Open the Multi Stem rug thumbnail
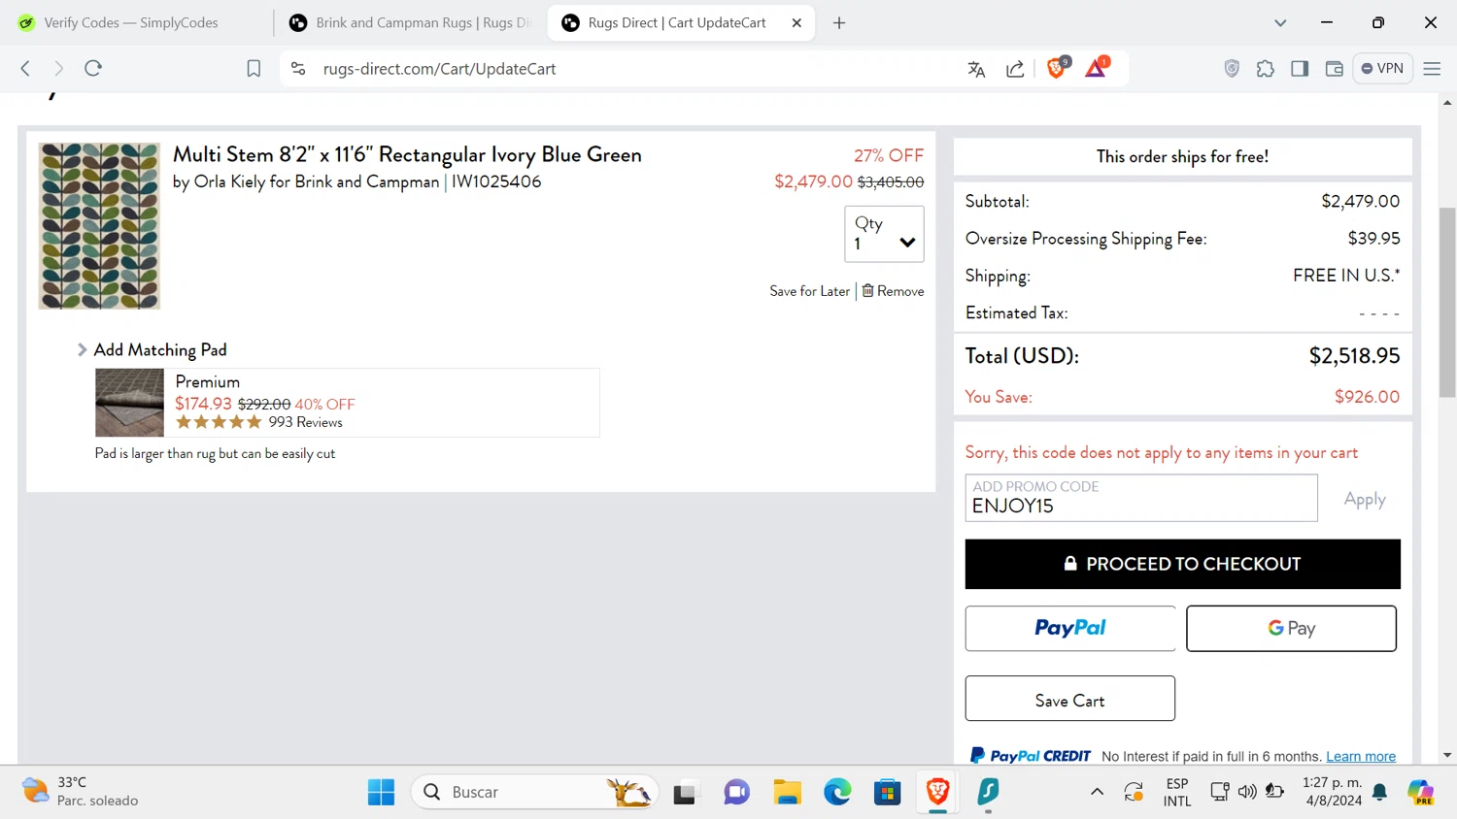Viewport: 1457px width, 819px height. 99,226
